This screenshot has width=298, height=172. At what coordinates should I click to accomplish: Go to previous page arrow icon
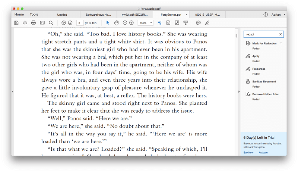point(64,23)
